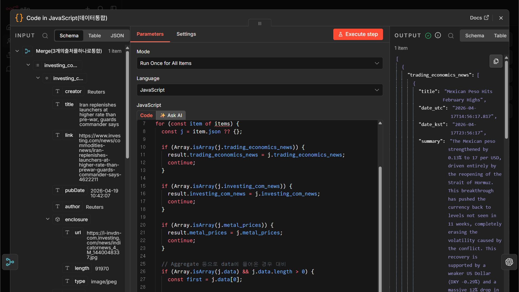
Task: Click the code editor scroll-up arrow
Action: pyautogui.click(x=380, y=123)
